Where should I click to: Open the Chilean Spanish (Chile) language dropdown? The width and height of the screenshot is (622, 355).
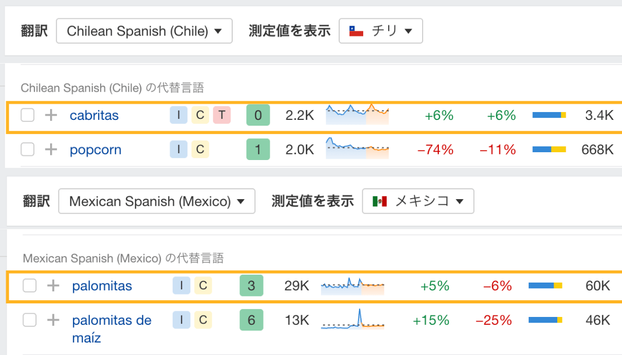click(x=145, y=31)
